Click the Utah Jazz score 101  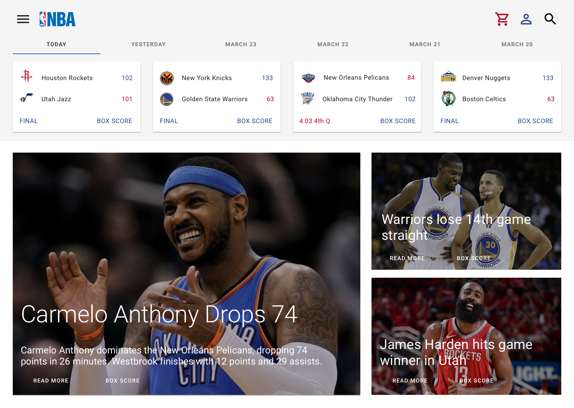127,99
